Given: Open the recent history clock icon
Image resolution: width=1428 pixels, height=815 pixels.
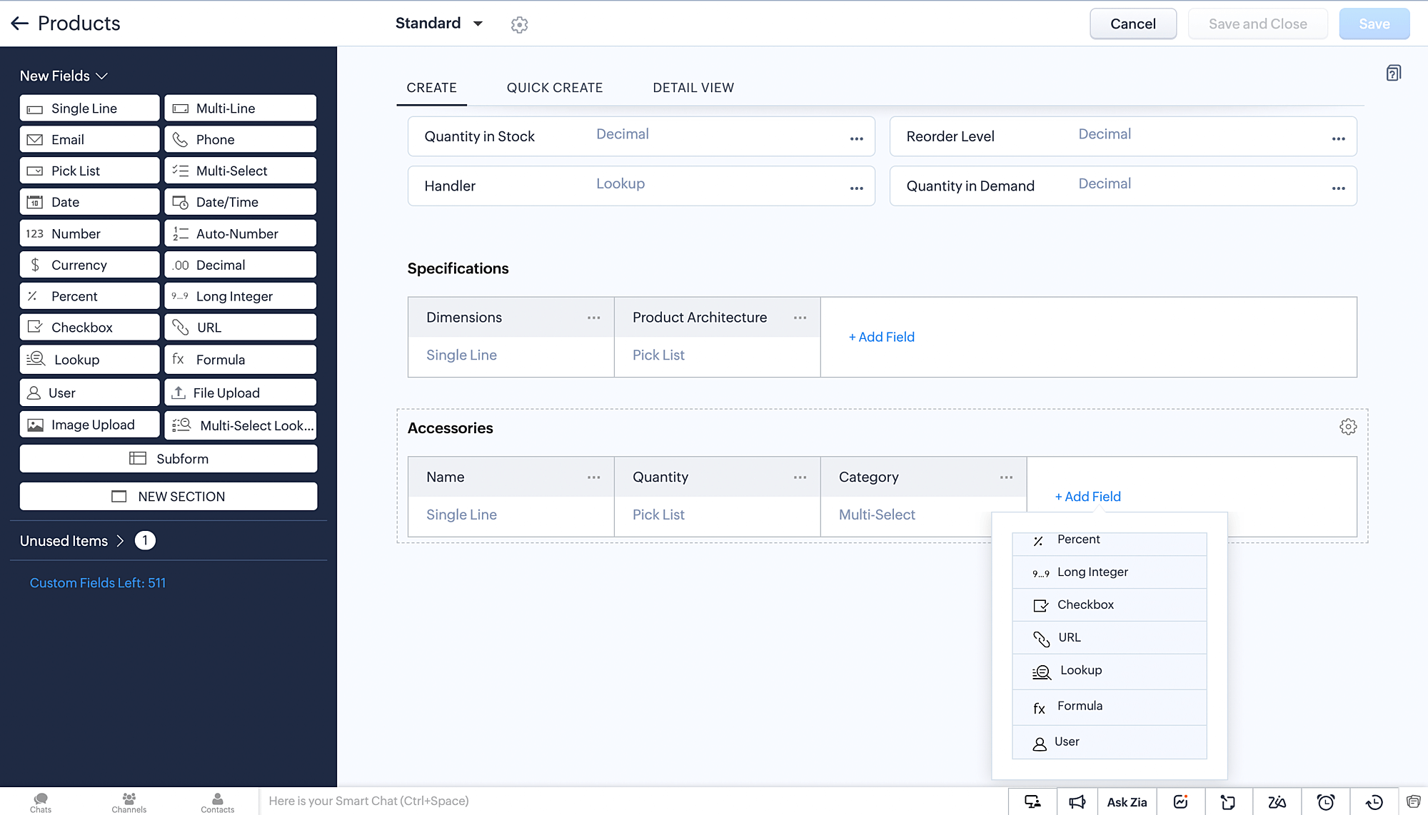Looking at the screenshot, I should point(1374,802).
